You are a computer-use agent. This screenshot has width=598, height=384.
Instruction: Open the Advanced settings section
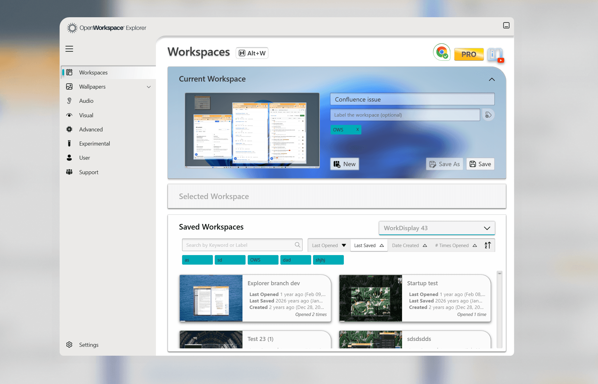91,129
